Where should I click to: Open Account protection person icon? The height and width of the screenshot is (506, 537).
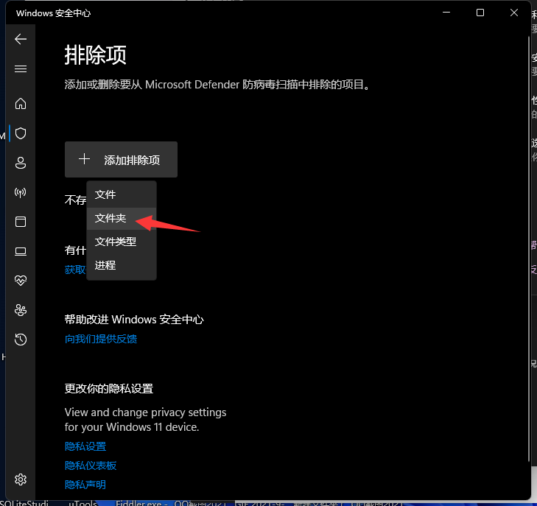pos(21,163)
